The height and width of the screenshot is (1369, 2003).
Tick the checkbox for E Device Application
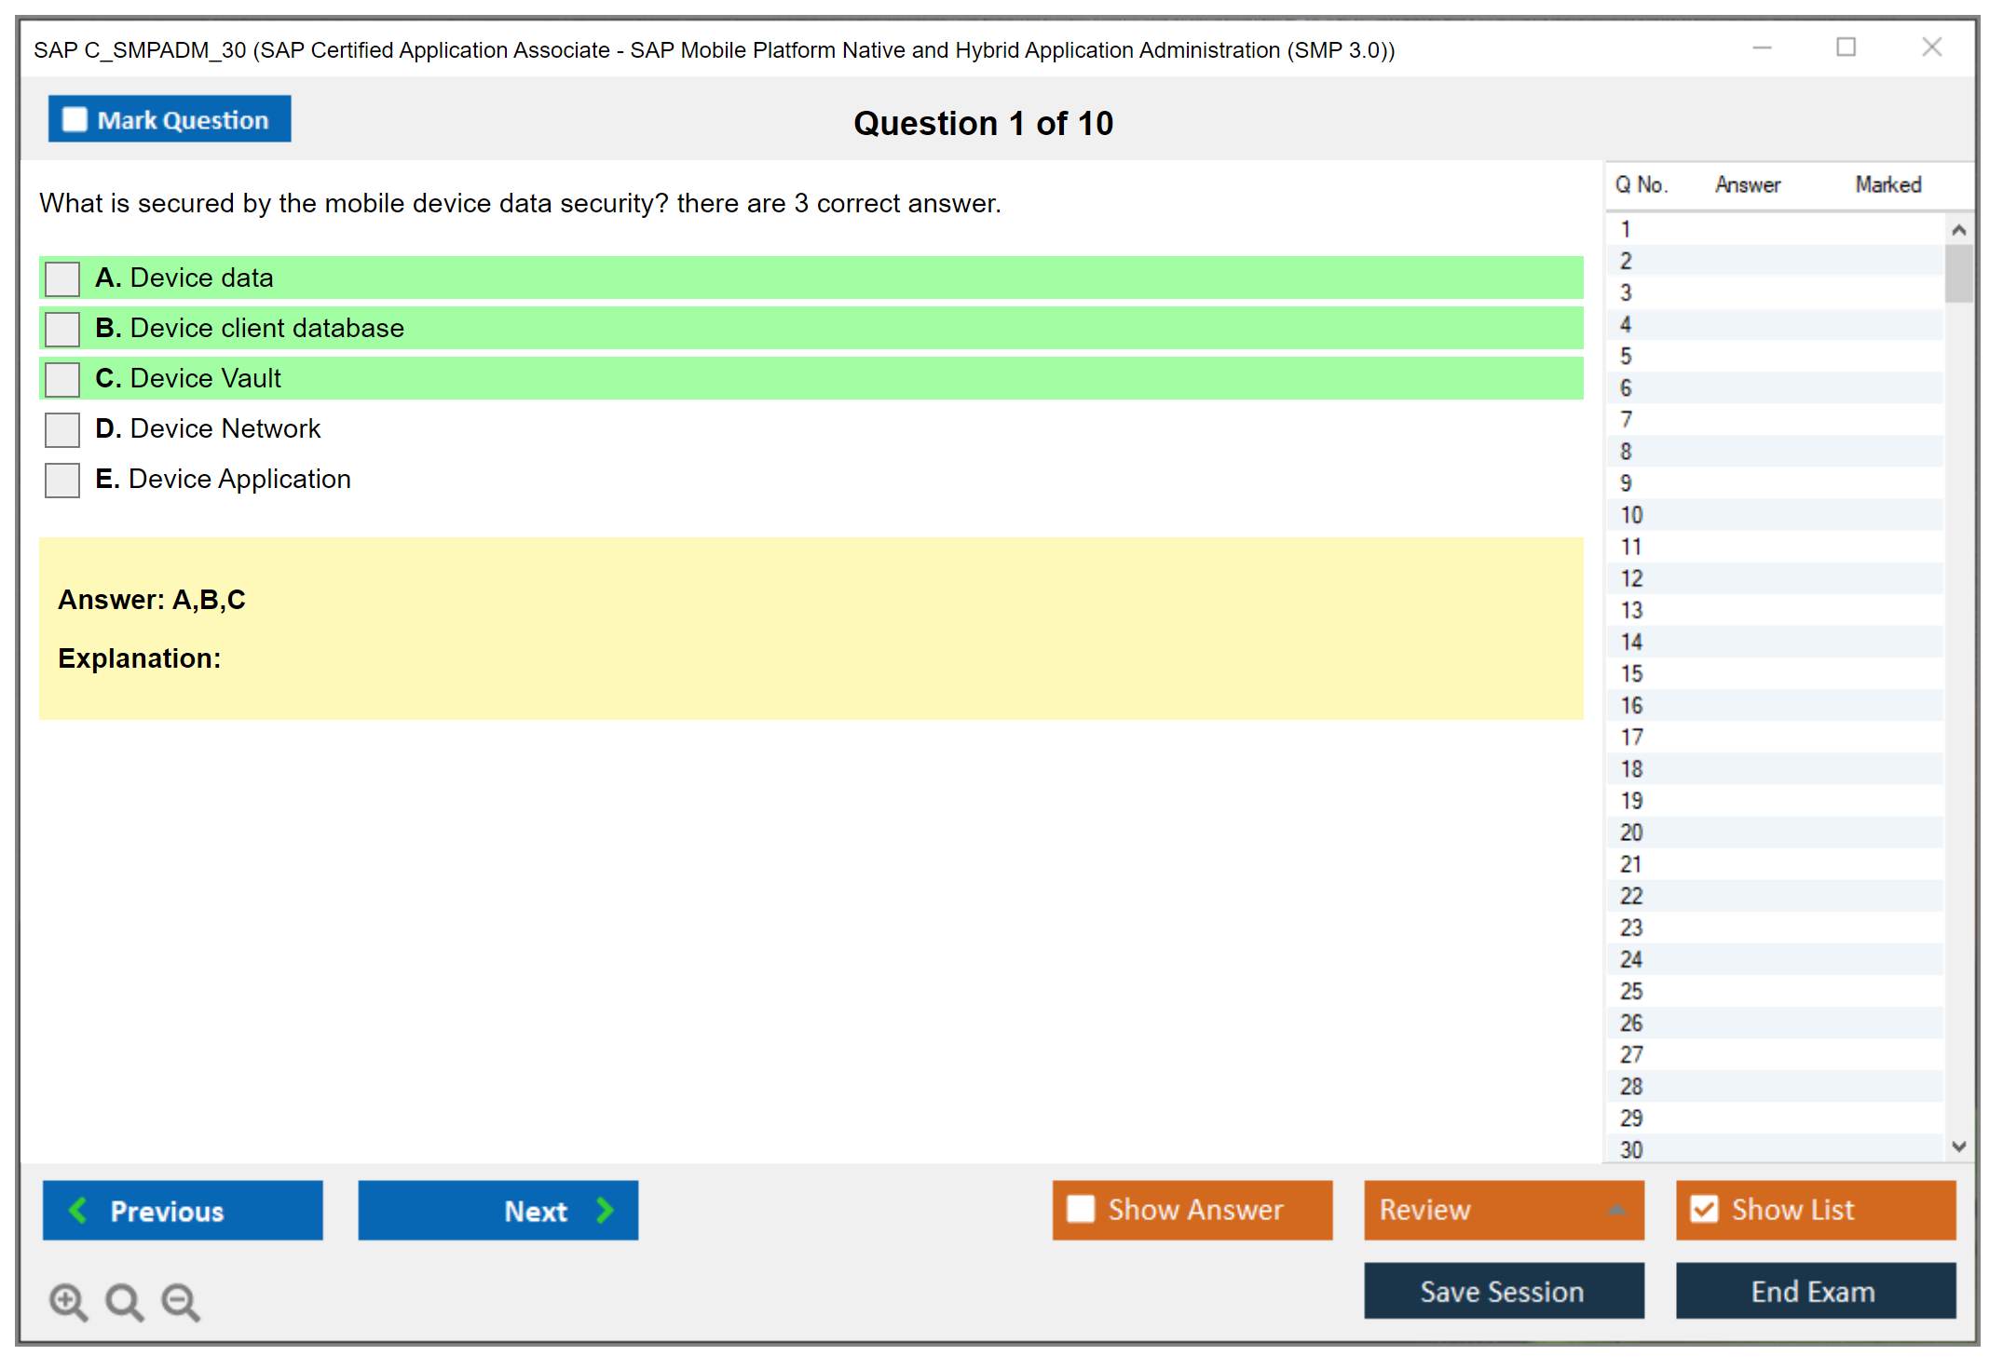pos(62,480)
